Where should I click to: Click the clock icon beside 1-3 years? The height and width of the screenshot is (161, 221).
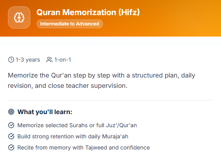[11, 60]
